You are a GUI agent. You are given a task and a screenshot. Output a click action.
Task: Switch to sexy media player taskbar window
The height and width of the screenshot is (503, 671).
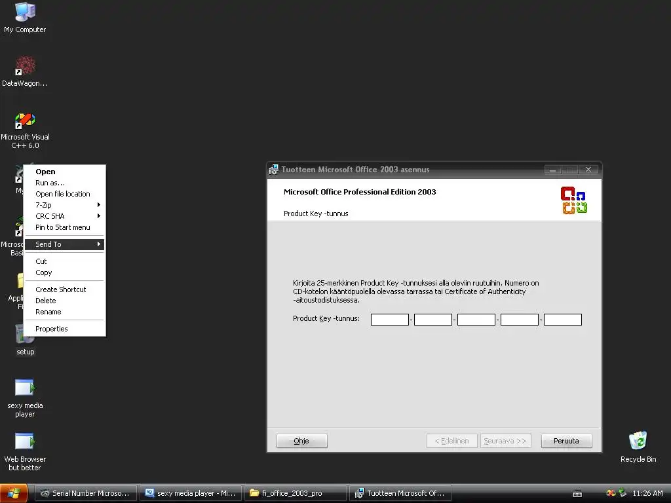pos(191,493)
